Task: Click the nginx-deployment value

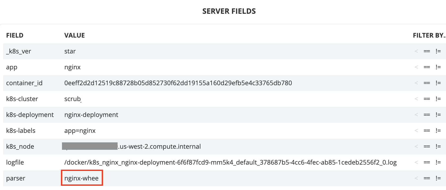Action: [x=91, y=115]
